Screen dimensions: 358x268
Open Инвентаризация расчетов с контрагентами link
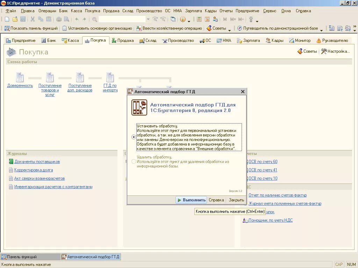pyautogui.click(x=53, y=187)
